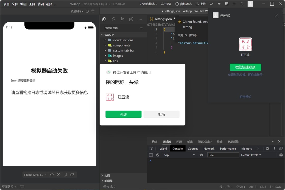This screenshot has height=190, width=285.
Task: Expand the custom-tab-bar folder
Action: pyautogui.click(x=105, y=51)
